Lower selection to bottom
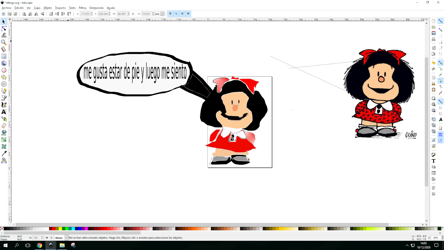Image resolution: width=444 pixels, height=250 pixels. 51,14
